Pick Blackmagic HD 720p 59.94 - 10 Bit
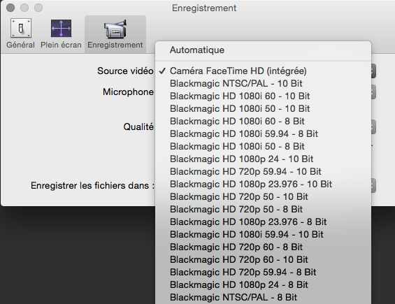395x304 pixels. pyautogui.click(x=264, y=172)
